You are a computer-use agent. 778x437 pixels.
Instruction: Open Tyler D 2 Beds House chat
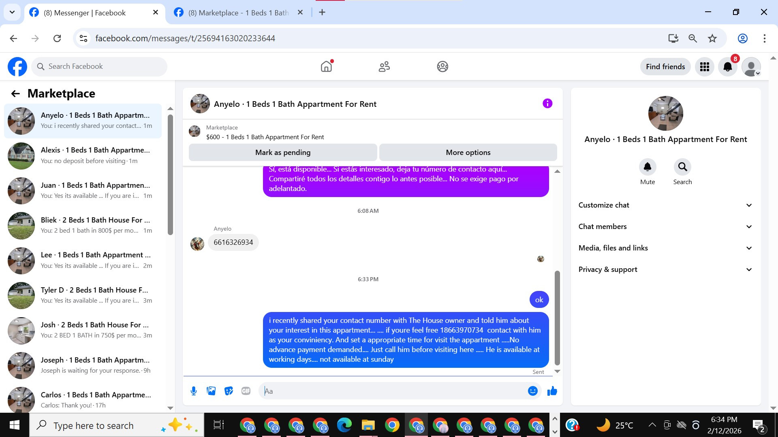click(x=83, y=296)
